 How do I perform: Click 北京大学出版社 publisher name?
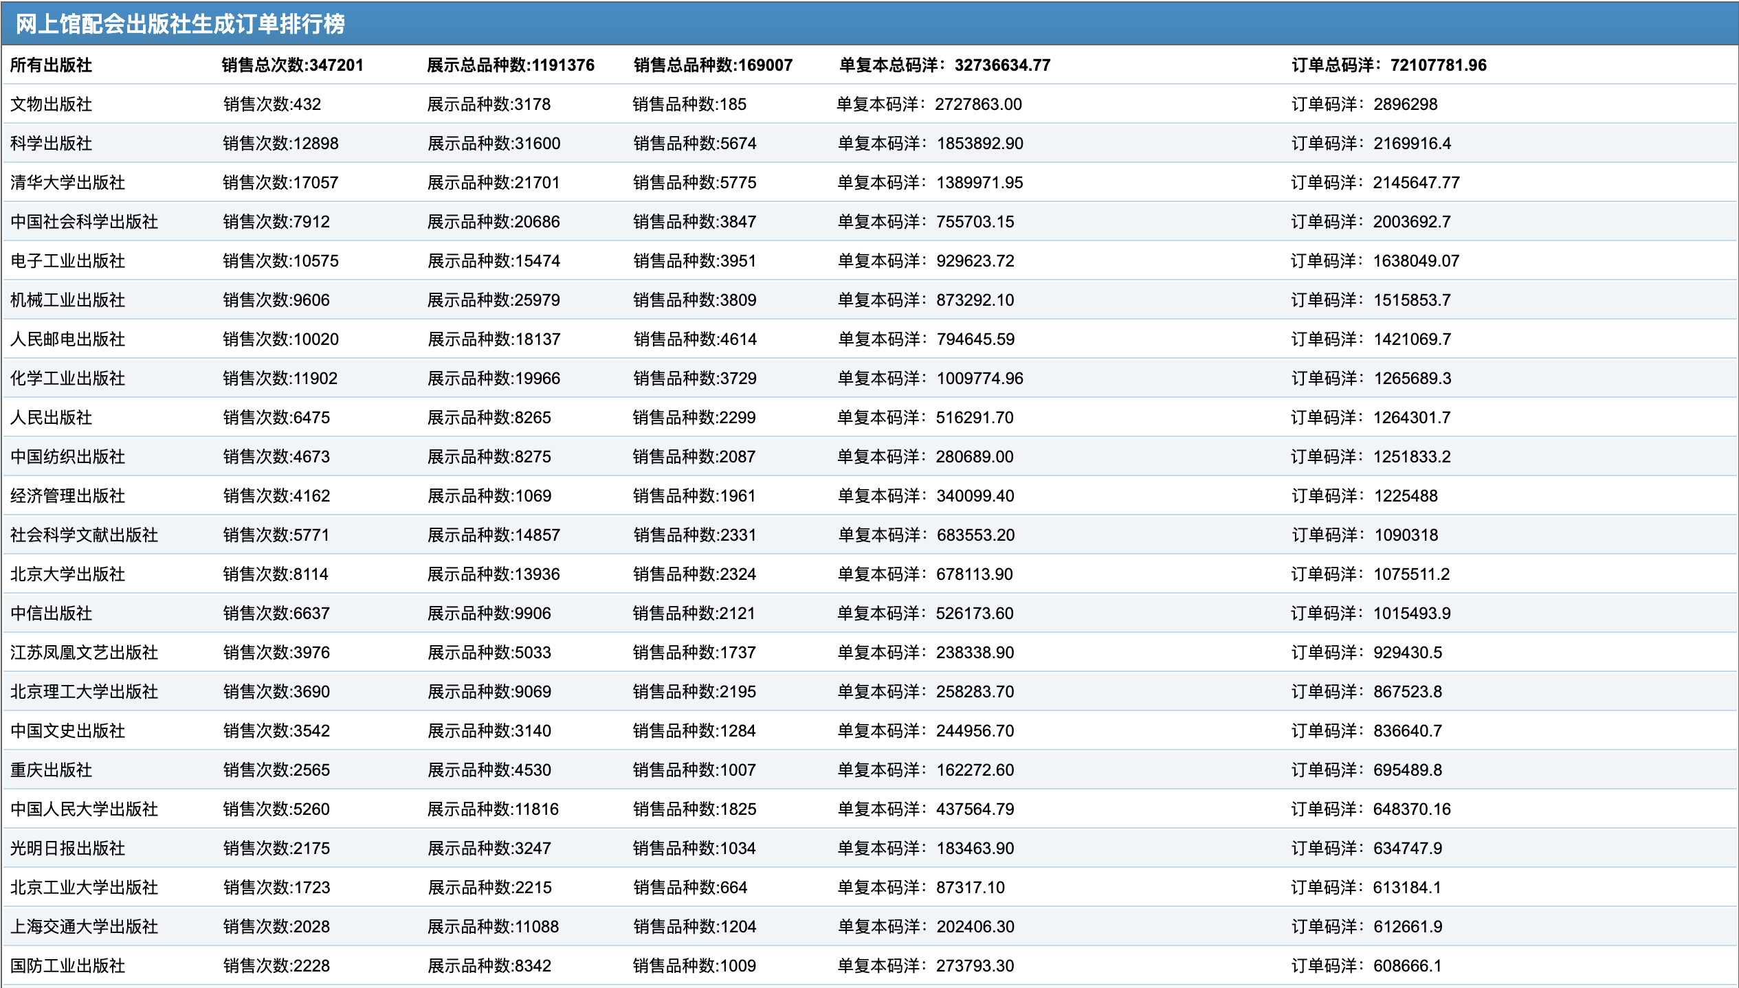pyautogui.click(x=67, y=574)
